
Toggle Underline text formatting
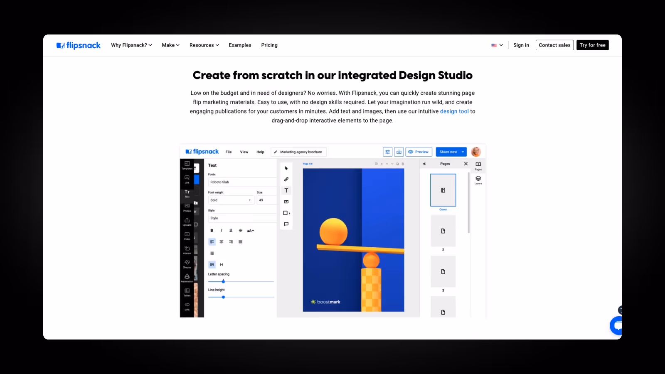pyautogui.click(x=231, y=231)
